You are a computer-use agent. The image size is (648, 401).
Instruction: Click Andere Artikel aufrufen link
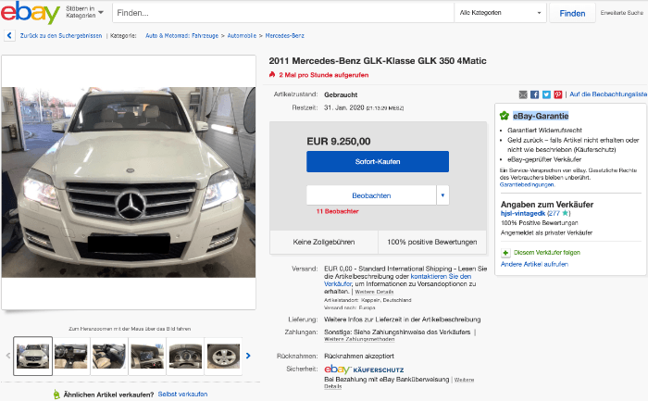[x=534, y=264]
